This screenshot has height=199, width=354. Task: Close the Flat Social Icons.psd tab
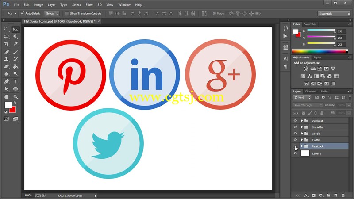[x=99, y=21]
